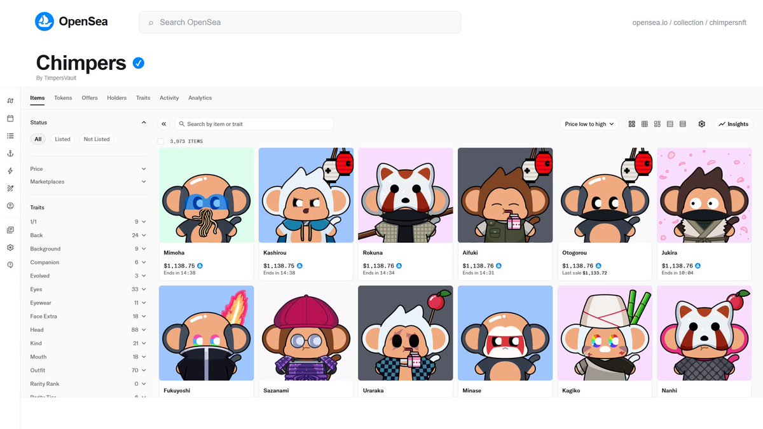Open the Analytics tab
Image resolution: width=763 pixels, height=429 pixels.
click(200, 98)
